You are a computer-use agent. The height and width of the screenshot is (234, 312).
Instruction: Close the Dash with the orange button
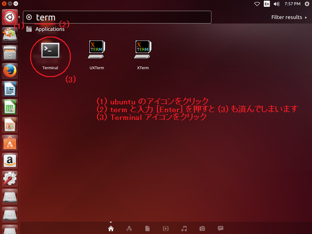pos(4,3)
